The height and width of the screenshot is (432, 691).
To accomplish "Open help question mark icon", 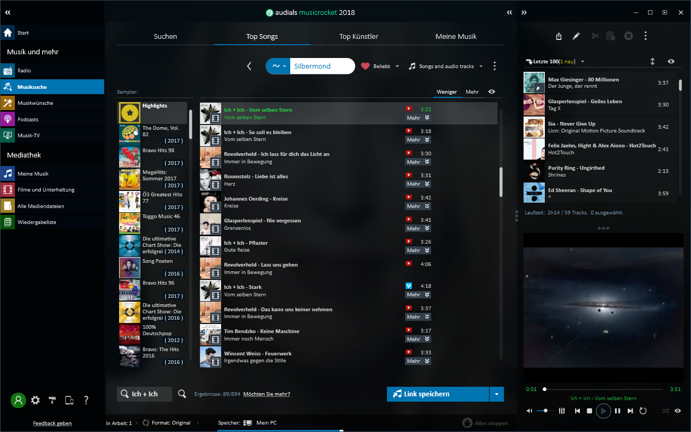I will point(86,400).
